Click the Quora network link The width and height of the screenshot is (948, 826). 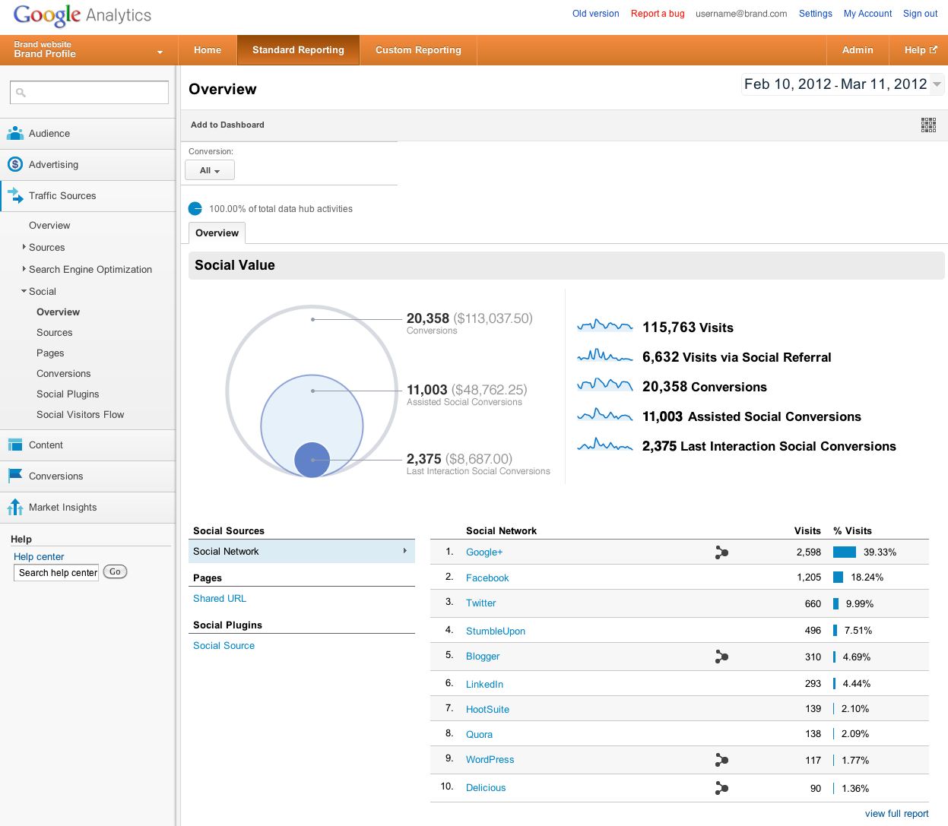pos(479,735)
